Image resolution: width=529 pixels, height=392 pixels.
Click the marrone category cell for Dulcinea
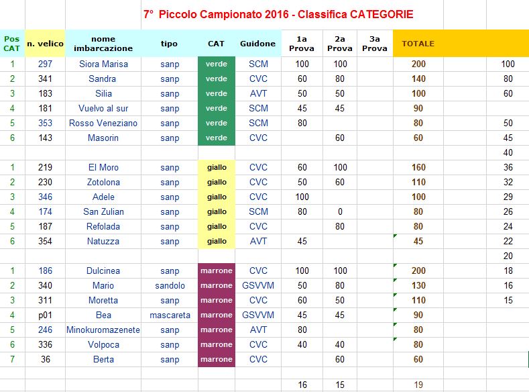(x=217, y=271)
